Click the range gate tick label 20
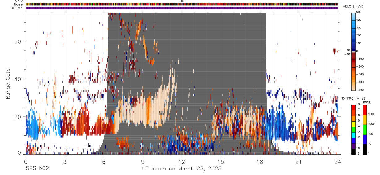380x175 pixels. [x=17, y=117]
